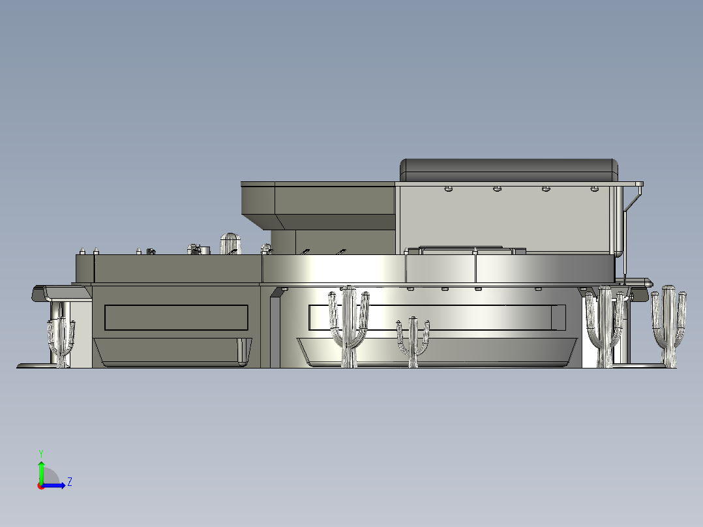Pick the long window recess on curved wall
Screen dimensions: 703x527
437,318
